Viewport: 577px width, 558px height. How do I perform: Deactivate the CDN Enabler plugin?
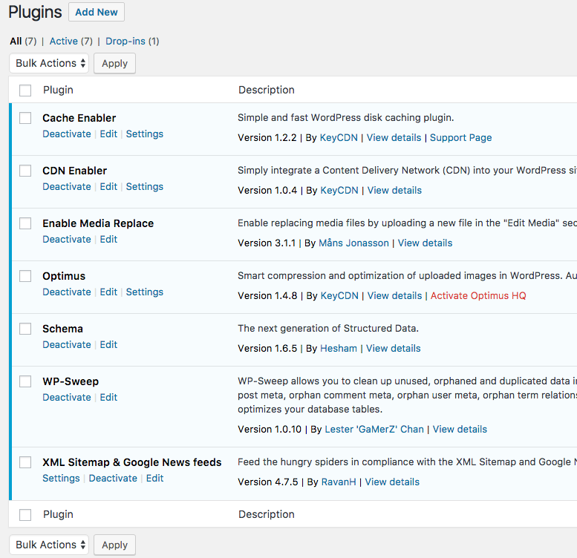67,186
